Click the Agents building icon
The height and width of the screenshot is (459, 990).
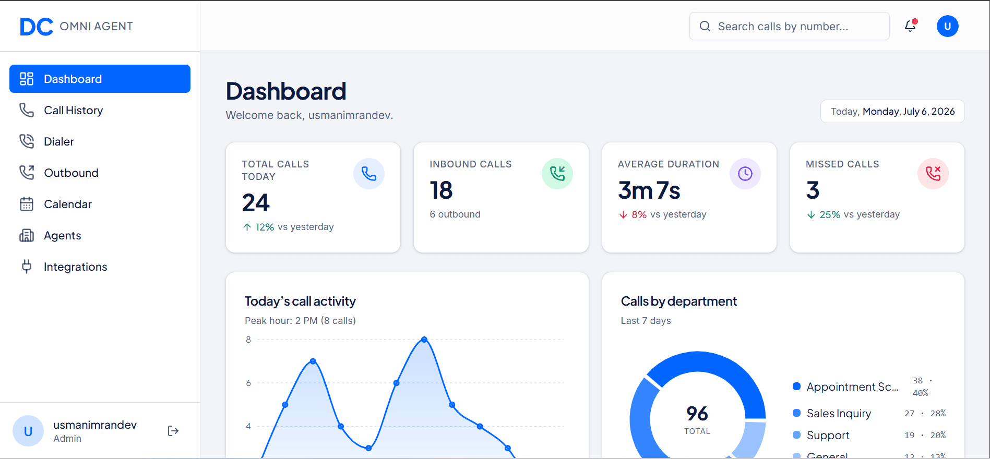(x=27, y=235)
